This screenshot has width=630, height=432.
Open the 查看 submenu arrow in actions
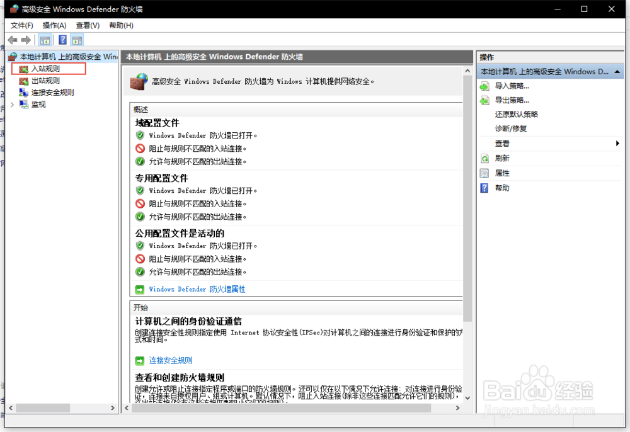[617, 144]
